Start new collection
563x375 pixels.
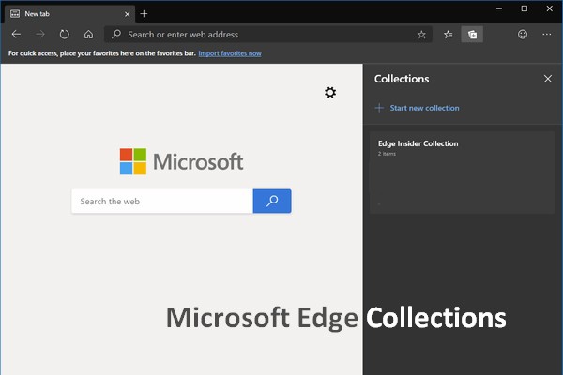click(x=418, y=108)
